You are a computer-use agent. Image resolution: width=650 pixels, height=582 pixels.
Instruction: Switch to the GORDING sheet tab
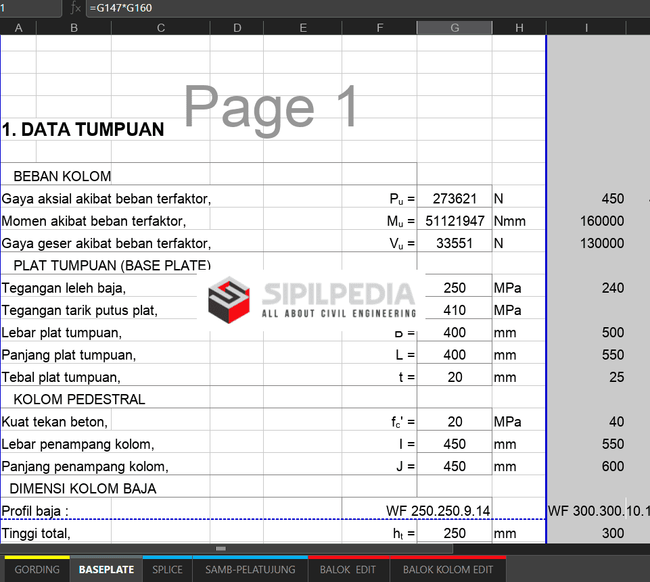(37, 569)
